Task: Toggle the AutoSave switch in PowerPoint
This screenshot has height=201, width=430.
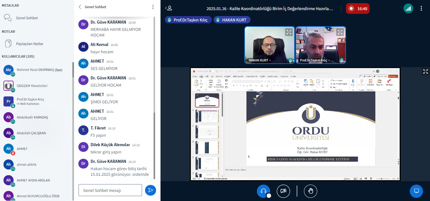Action: click(x=212, y=71)
